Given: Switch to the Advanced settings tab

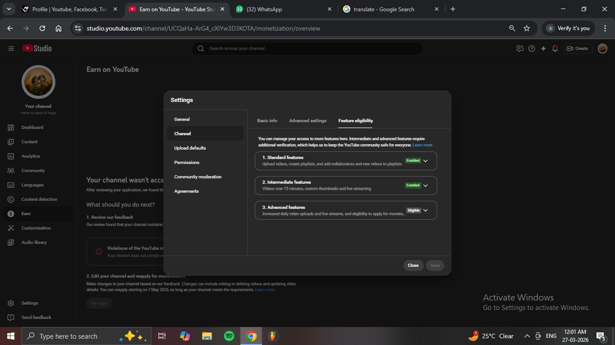Looking at the screenshot, I should (307, 121).
